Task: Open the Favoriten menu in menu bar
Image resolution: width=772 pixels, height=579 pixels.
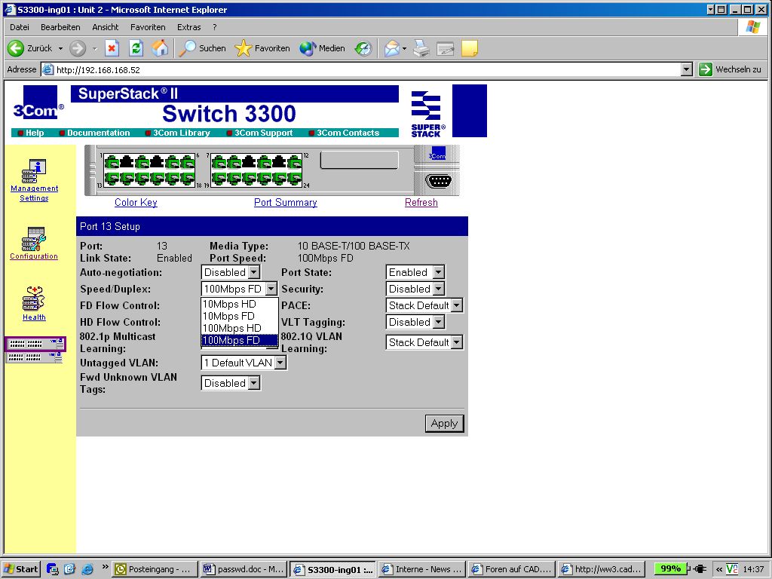Action: (148, 27)
